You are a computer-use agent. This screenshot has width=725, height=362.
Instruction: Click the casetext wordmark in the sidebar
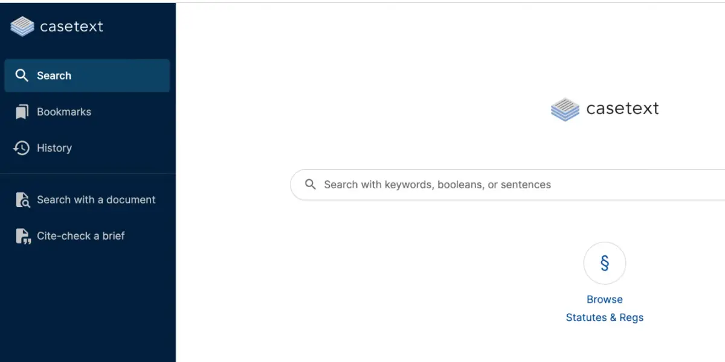coord(71,27)
